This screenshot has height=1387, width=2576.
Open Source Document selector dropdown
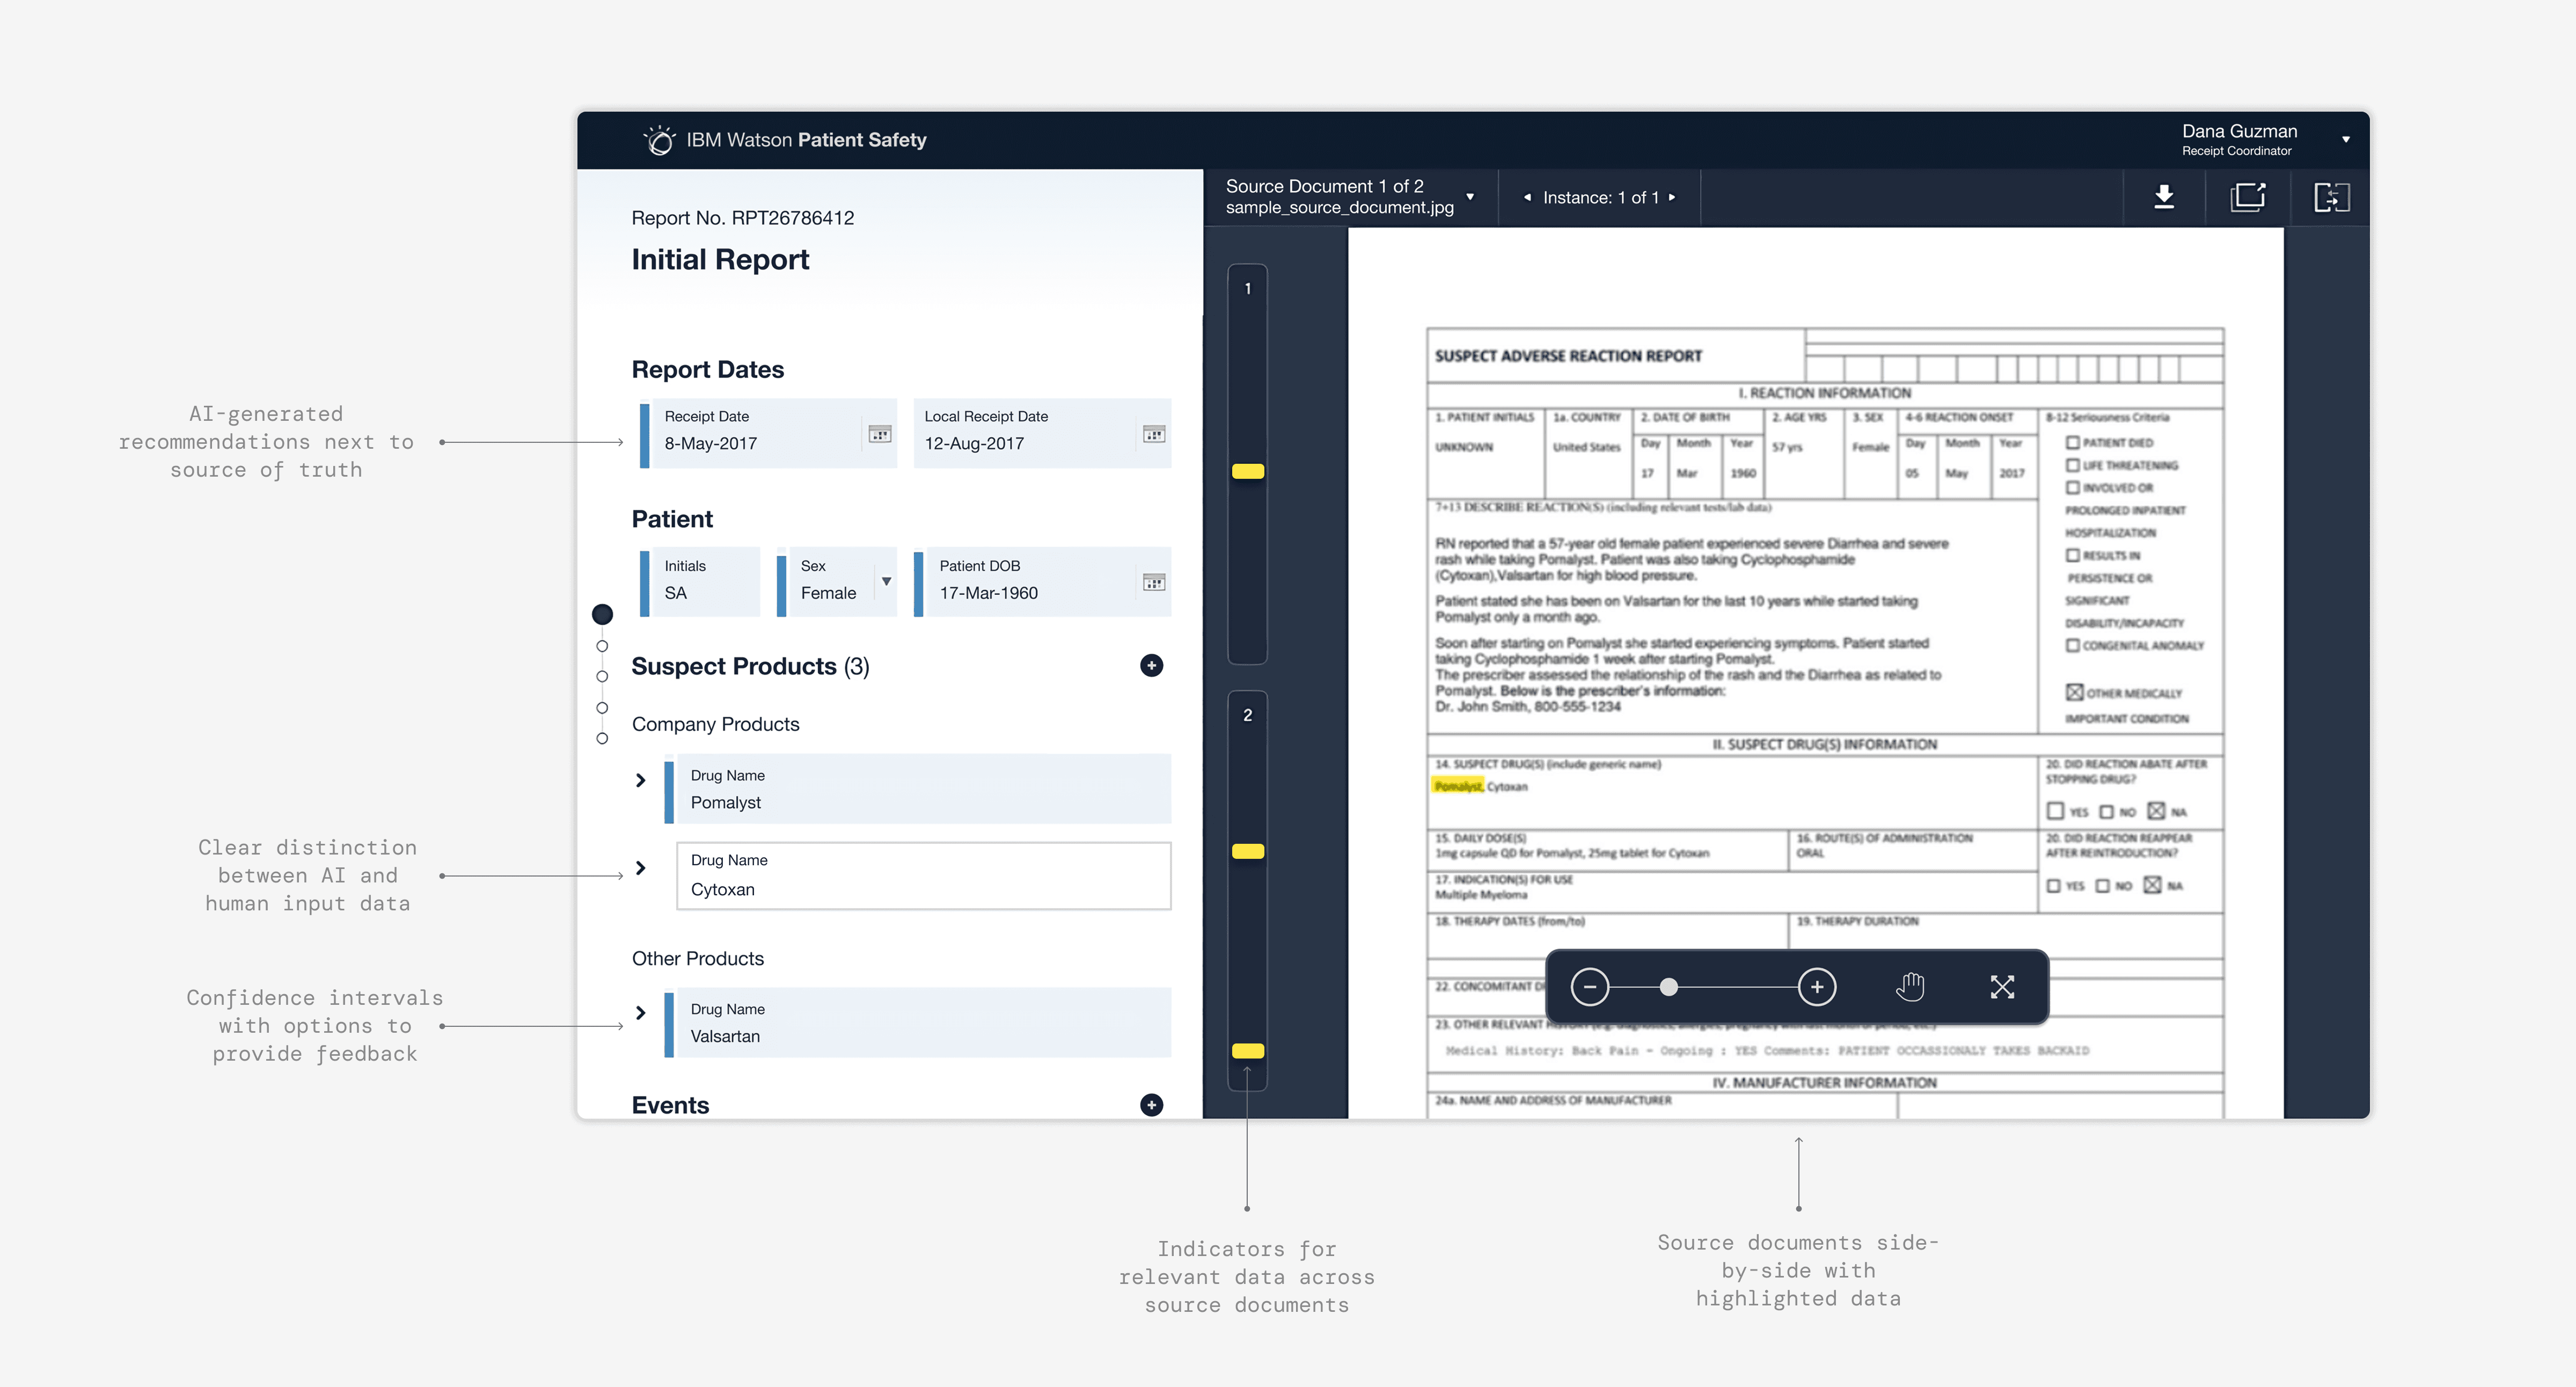coord(1469,197)
